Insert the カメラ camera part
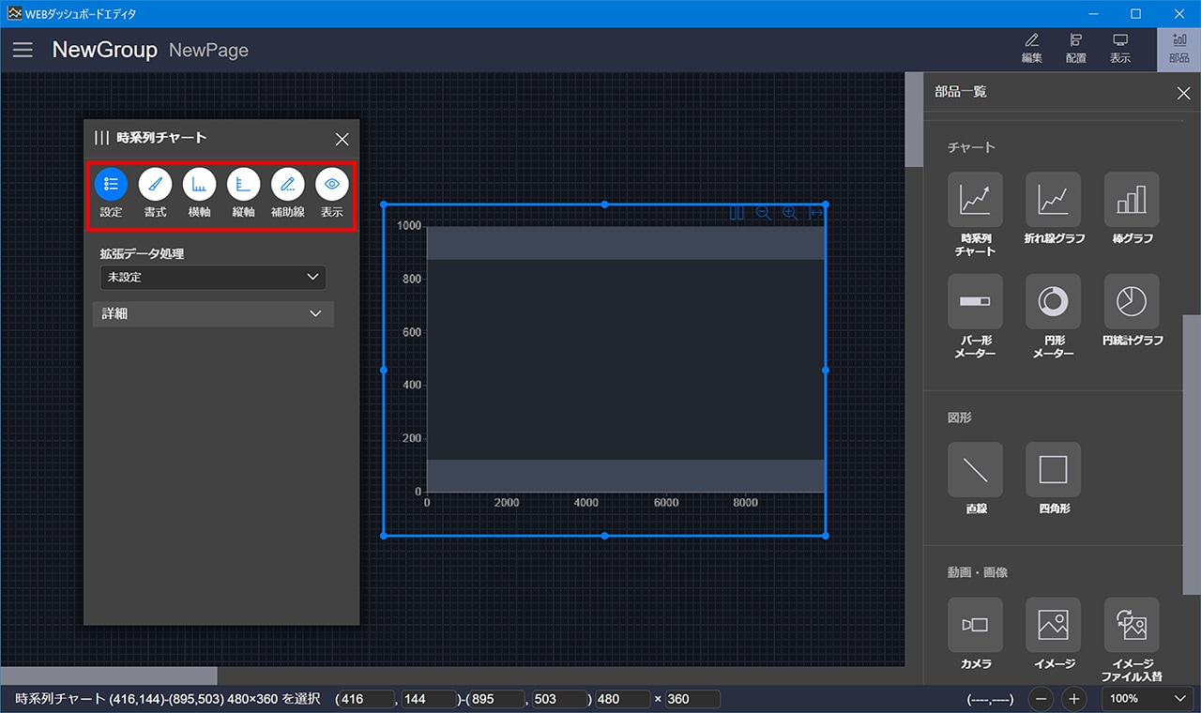1201x713 pixels. tap(975, 625)
